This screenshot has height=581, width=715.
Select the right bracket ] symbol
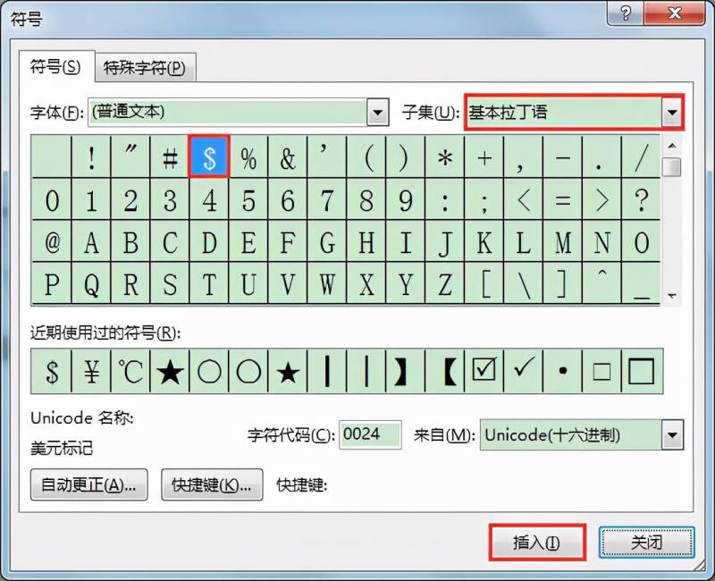tap(563, 283)
